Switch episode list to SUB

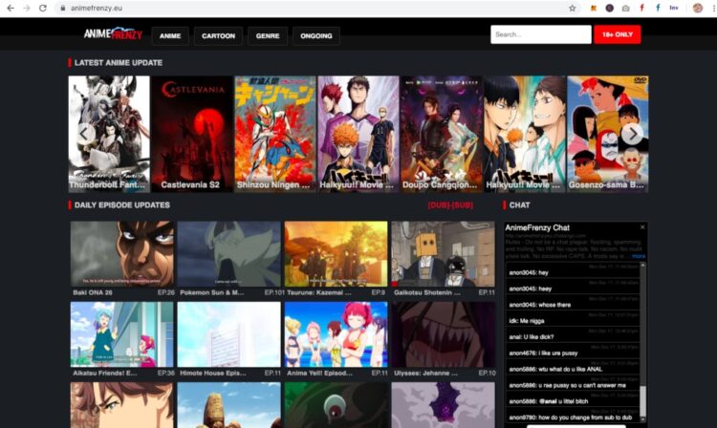pos(462,205)
